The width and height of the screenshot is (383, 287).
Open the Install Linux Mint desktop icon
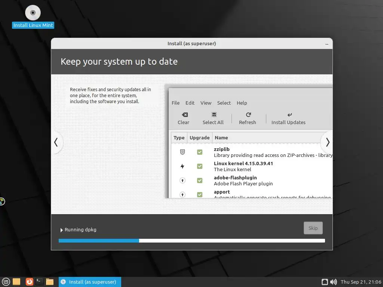pyautogui.click(x=33, y=16)
